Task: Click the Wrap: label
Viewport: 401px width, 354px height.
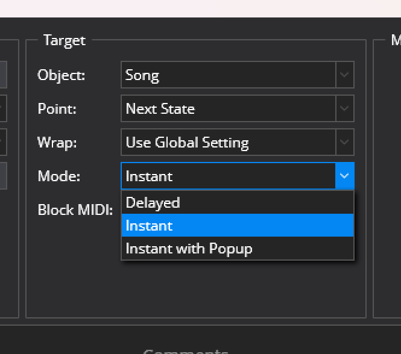Action: [x=57, y=143]
